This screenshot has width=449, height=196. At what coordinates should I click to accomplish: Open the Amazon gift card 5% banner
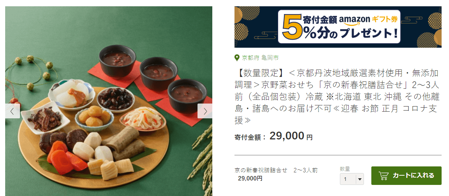click(x=338, y=27)
